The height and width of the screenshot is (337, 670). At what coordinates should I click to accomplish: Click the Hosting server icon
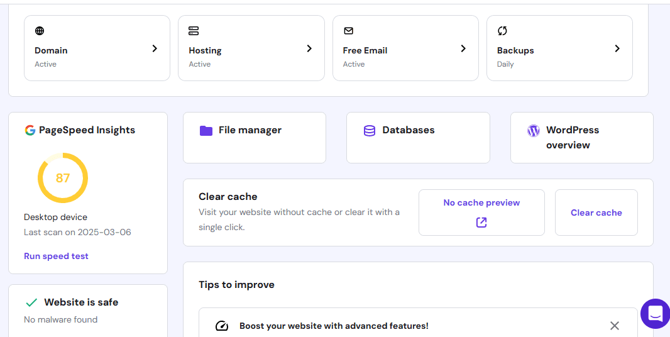point(194,31)
